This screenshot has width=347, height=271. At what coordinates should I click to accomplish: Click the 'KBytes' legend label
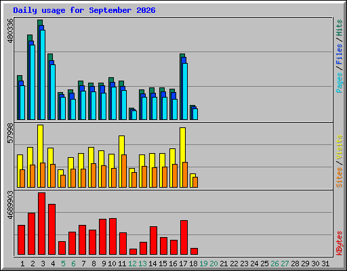(x=340, y=243)
